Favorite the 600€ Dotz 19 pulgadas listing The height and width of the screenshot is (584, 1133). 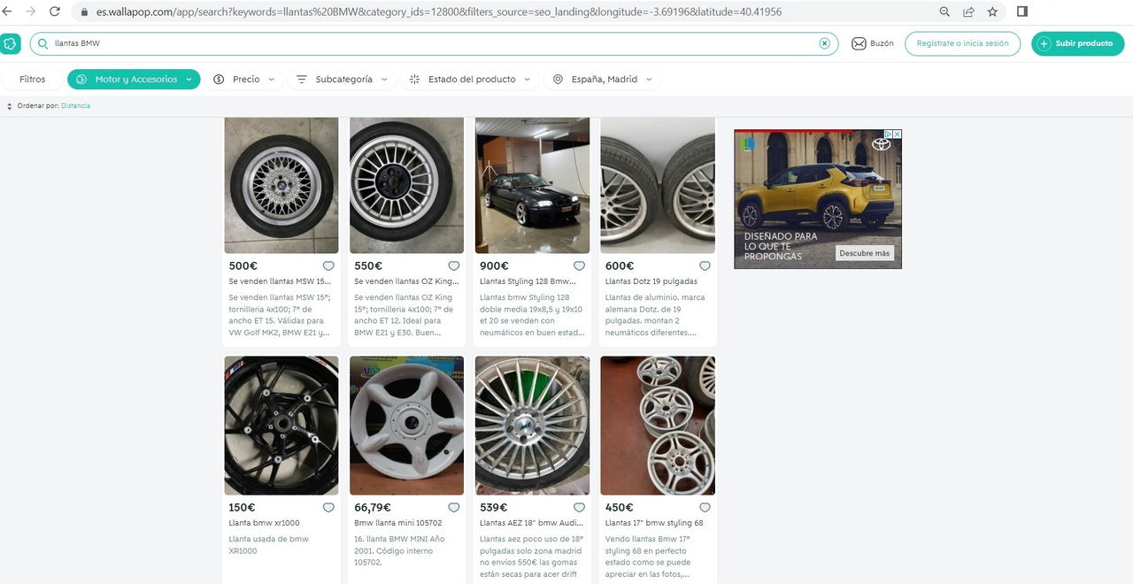[705, 265]
